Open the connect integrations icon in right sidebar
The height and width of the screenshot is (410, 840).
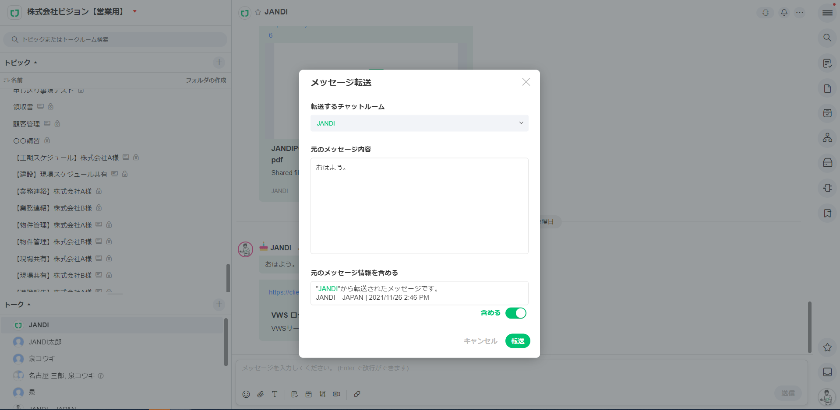point(827,188)
